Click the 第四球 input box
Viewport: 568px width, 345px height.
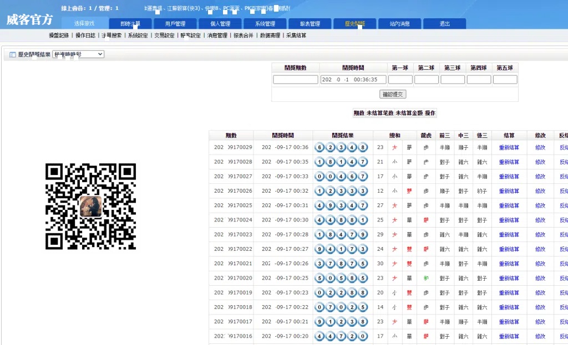pyautogui.click(x=479, y=80)
